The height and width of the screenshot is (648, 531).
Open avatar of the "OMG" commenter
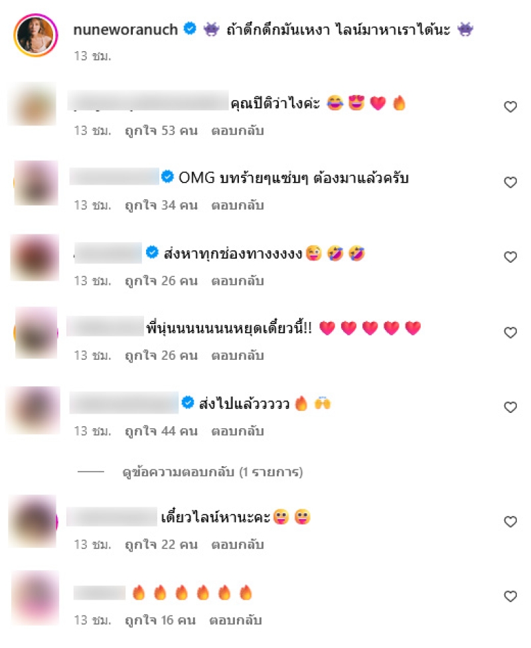(x=36, y=183)
